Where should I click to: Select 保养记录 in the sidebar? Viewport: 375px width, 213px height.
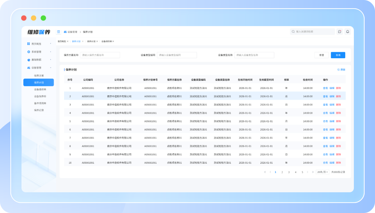click(39, 110)
